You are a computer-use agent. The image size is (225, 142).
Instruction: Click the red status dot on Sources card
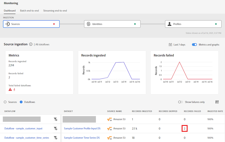(54, 24)
